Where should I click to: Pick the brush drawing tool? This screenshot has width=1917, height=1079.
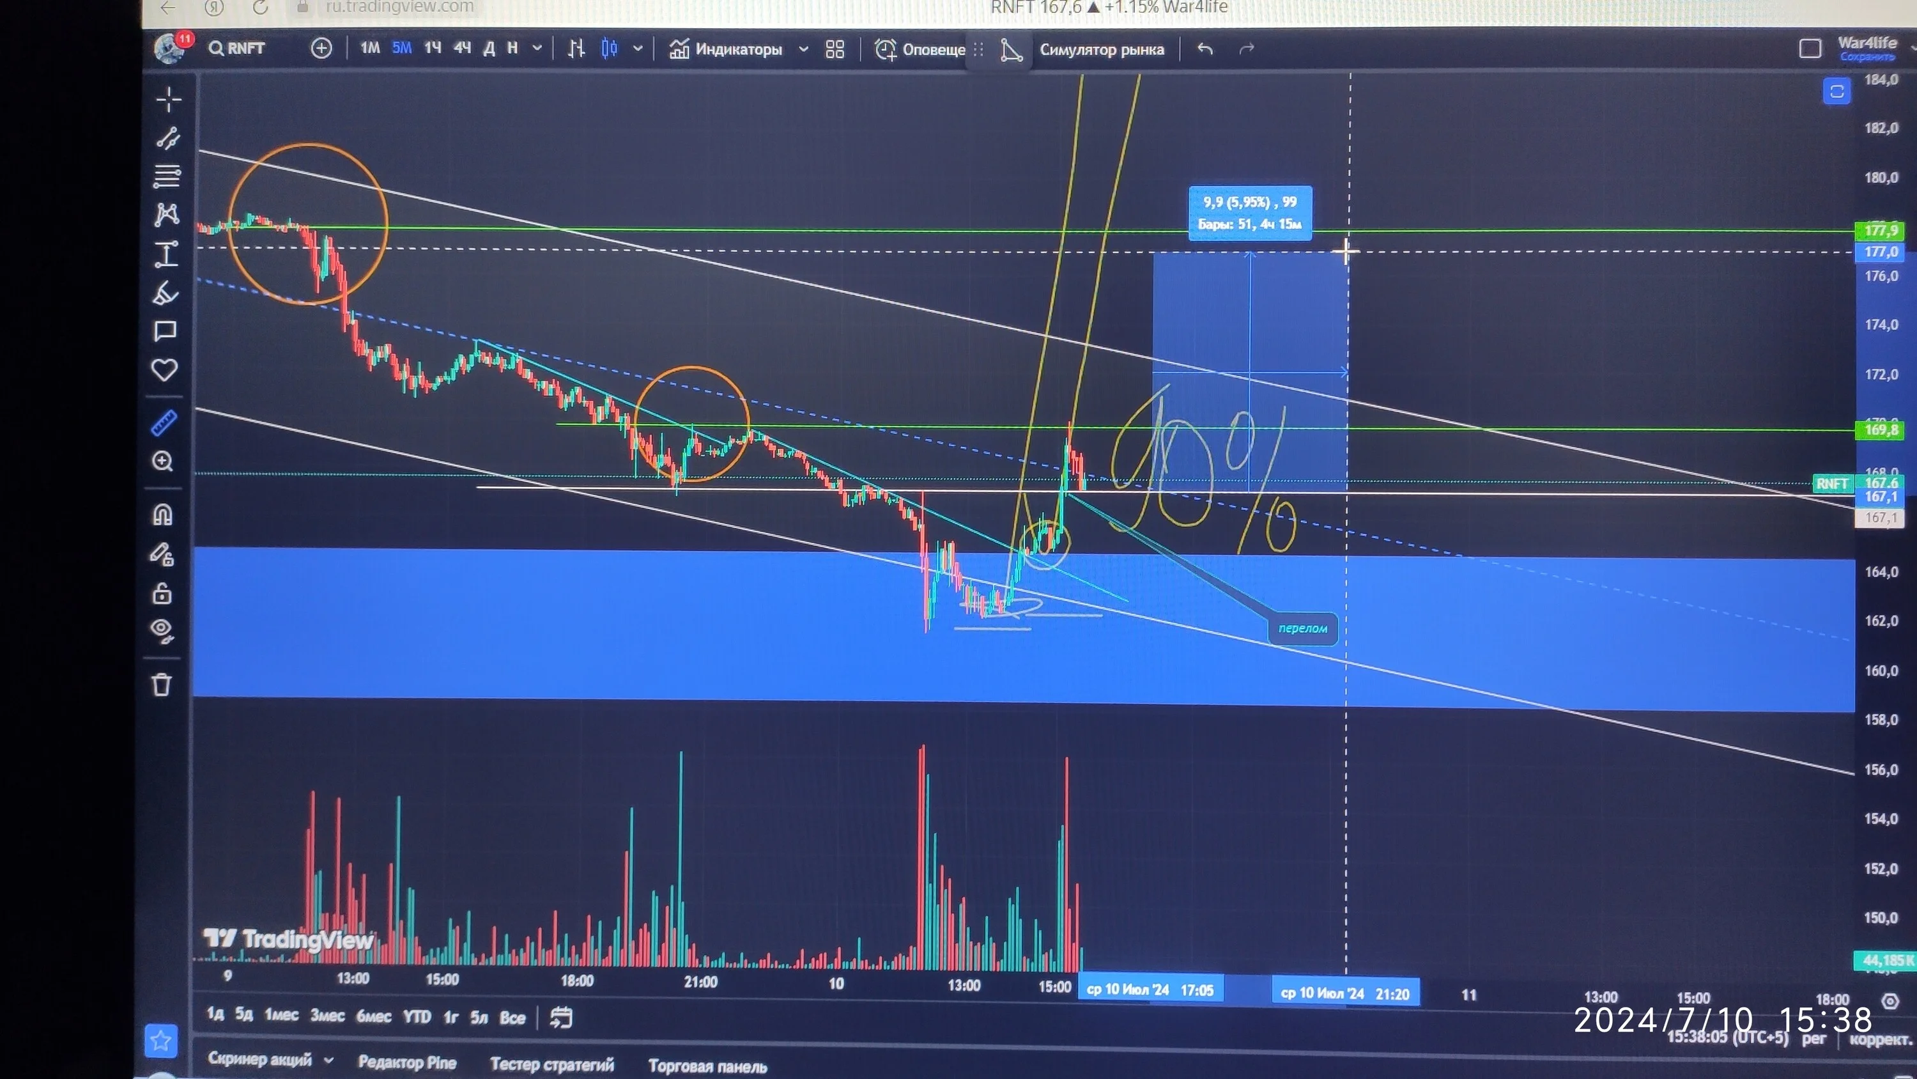click(x=166, y=293)
